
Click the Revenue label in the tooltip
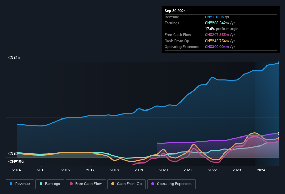pos(172,17)
